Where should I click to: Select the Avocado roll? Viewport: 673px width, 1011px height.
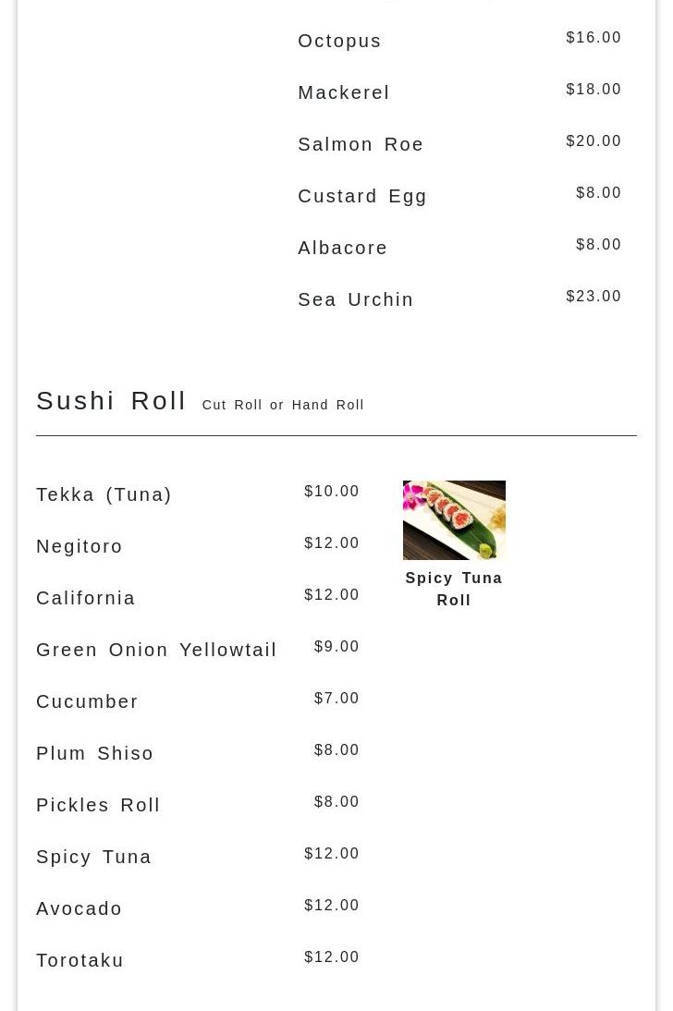[79, 908]
